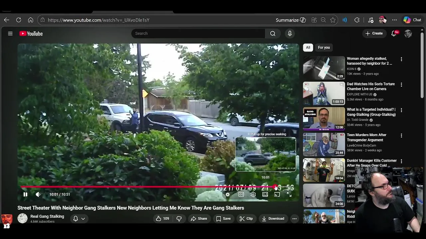The width and height of the screenshot is (426, 239).
Task: Open the browser extensions puzzle icon
Action: (x=357, y=20)
